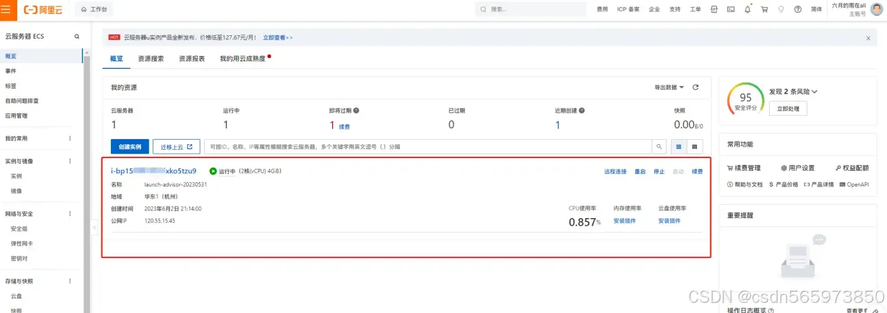The image size is (887, 313).
Task: Open 网络与安全 options dots
Action: 70,214
